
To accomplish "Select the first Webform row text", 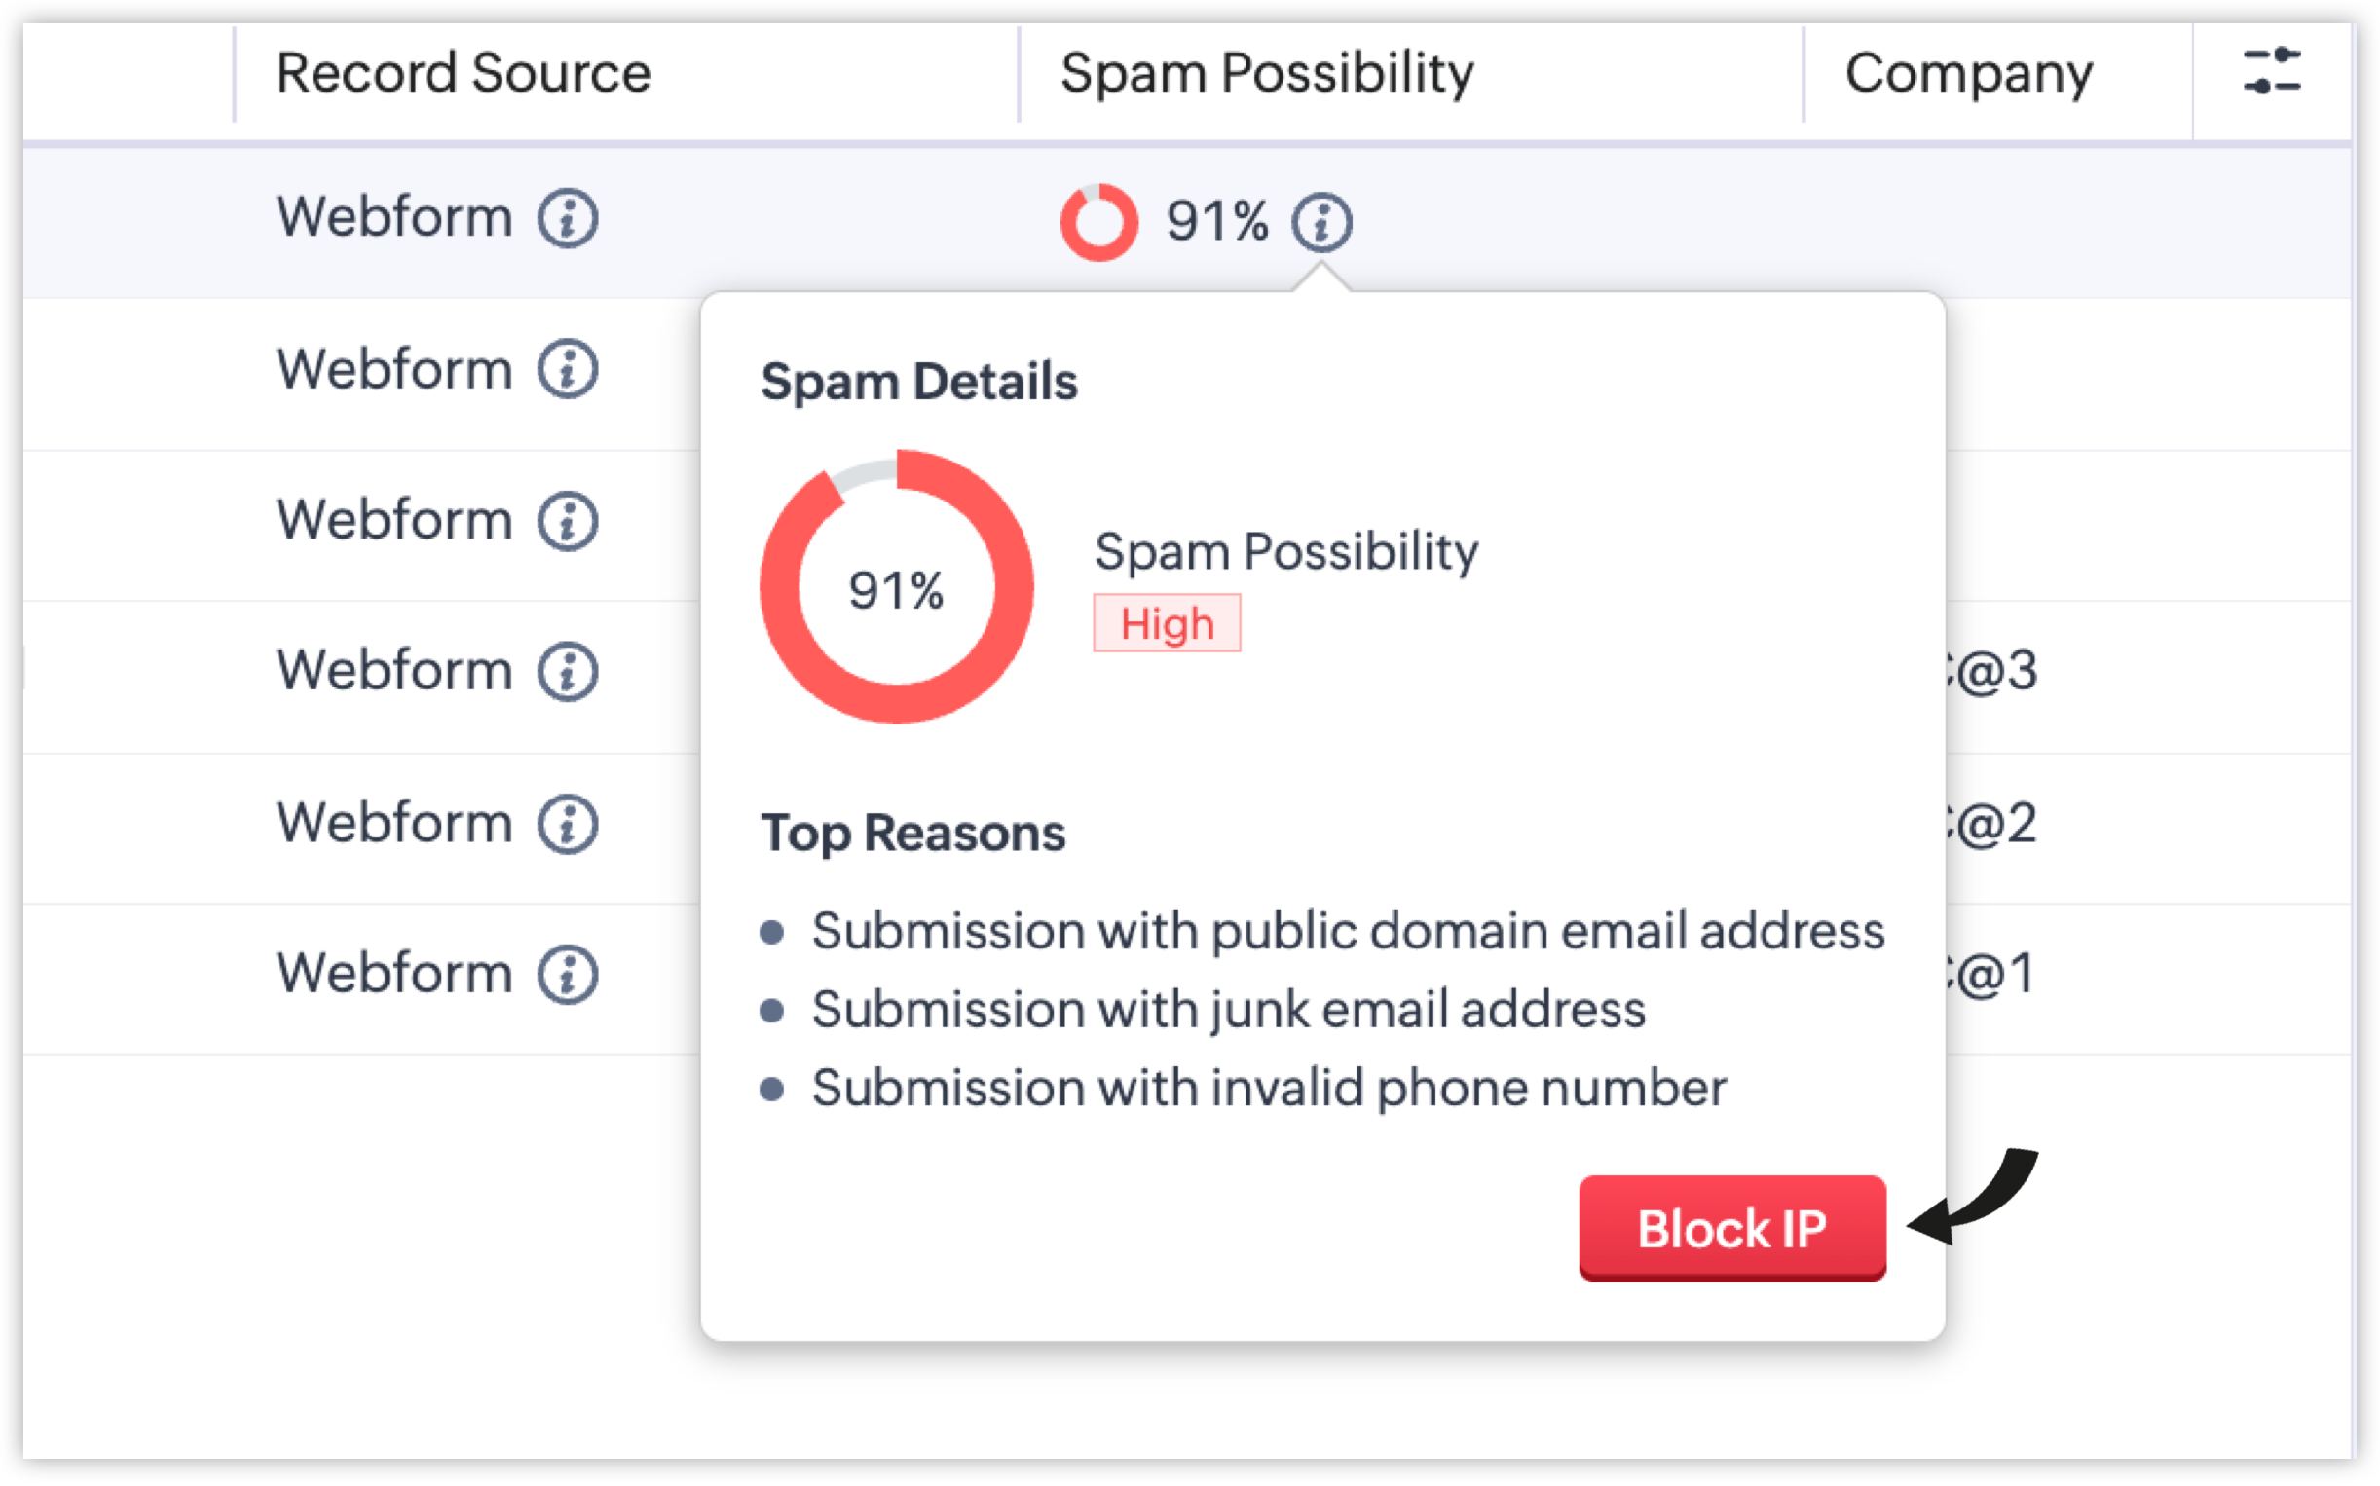I will 394,217.
